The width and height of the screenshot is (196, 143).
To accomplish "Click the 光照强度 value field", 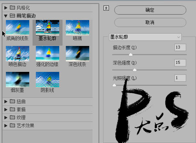I will pyautogui.click(x=180, y=78).
